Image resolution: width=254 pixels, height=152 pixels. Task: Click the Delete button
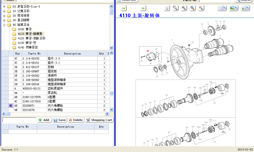[x=76, y=120]
